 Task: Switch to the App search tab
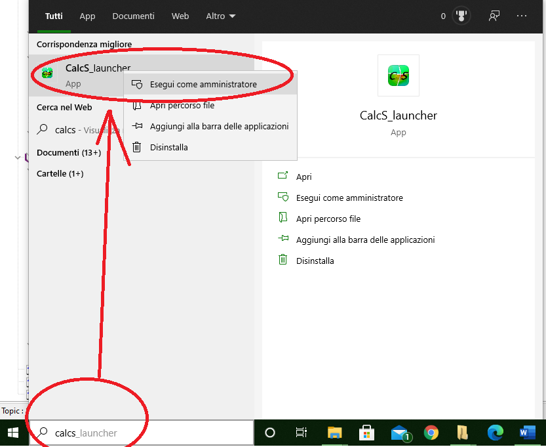click(87, 16)
